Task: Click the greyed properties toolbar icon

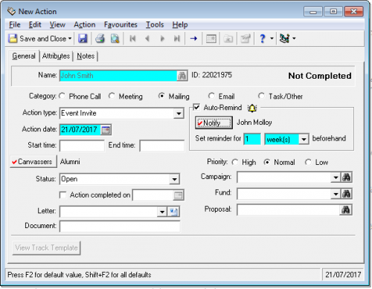Action: (x=246, y=39)
